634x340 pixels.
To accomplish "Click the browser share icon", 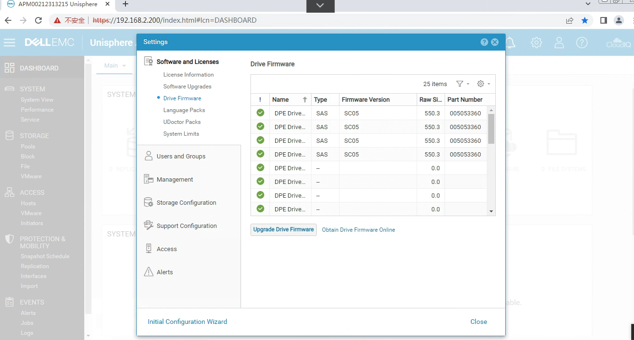I will [x=570, y=20].
